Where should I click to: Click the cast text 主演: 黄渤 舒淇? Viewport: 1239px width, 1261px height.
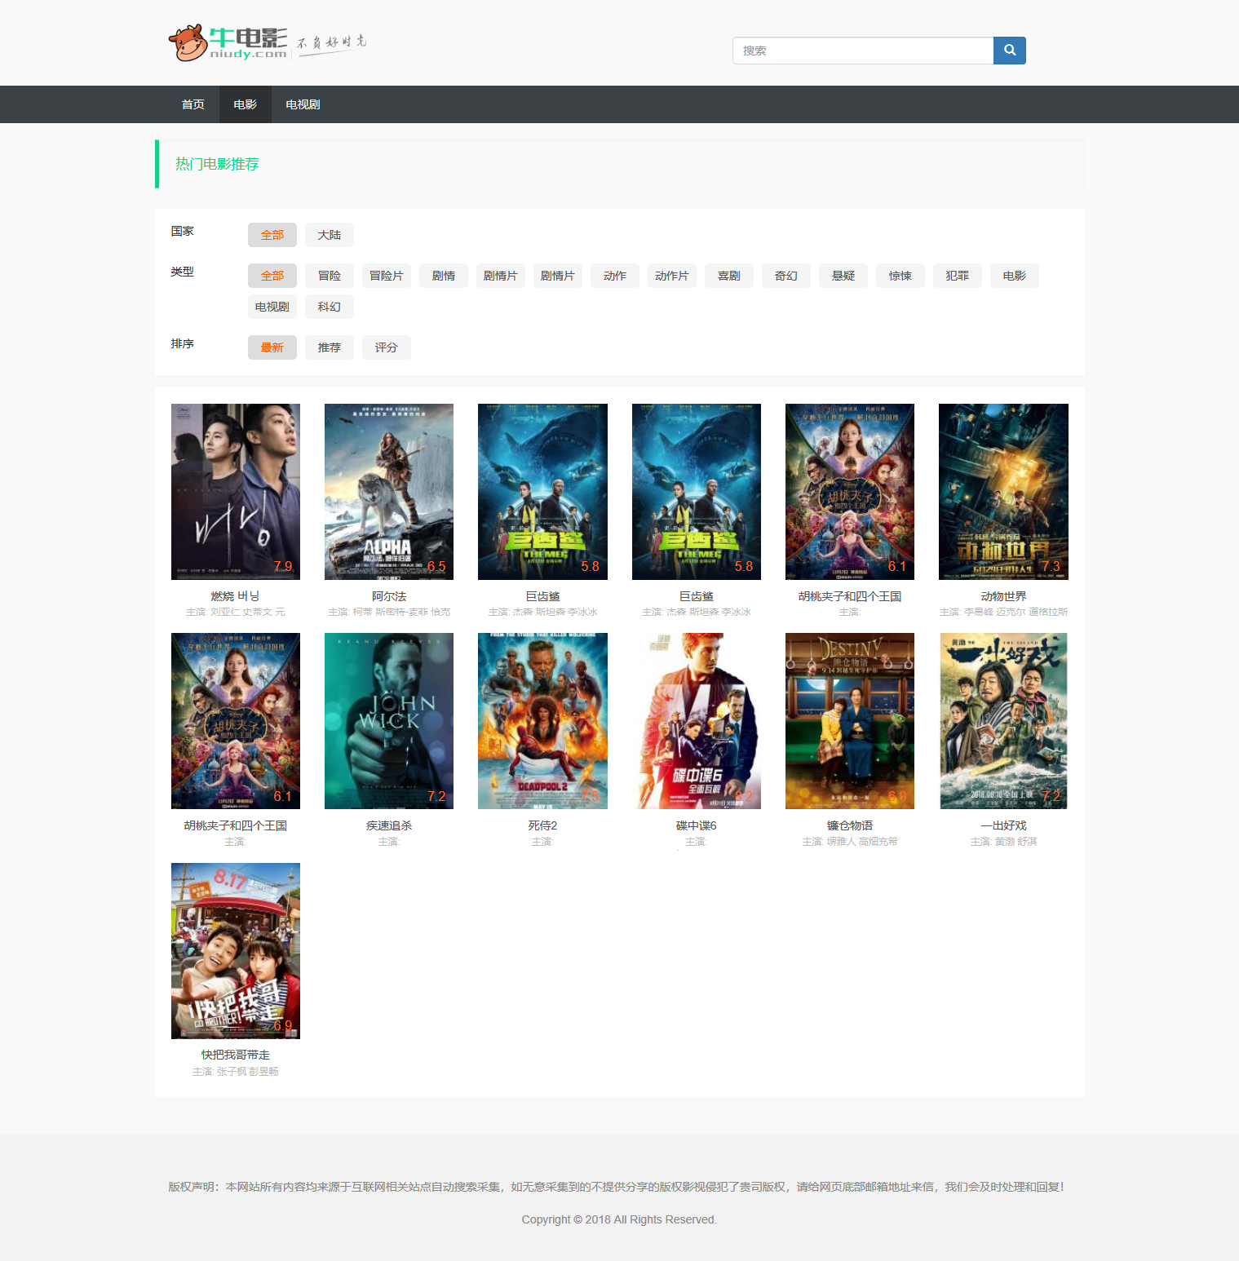point(1003,841)
